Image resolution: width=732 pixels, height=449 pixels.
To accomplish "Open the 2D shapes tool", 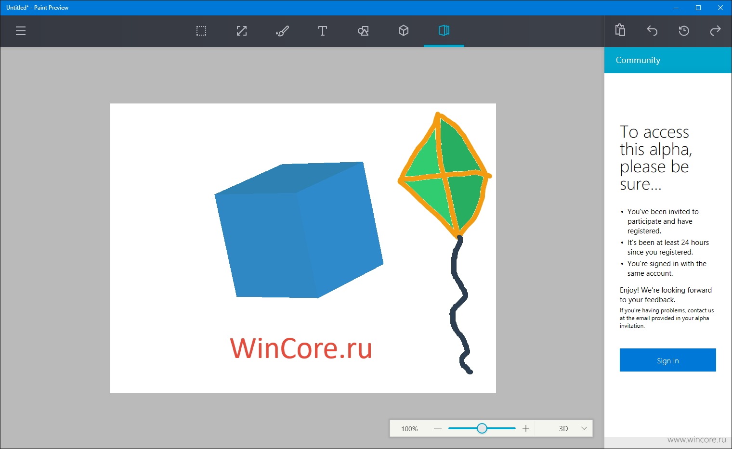I will (x=363, y=31).
